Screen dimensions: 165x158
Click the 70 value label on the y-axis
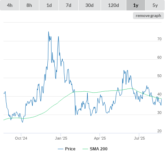coord(159,39)
